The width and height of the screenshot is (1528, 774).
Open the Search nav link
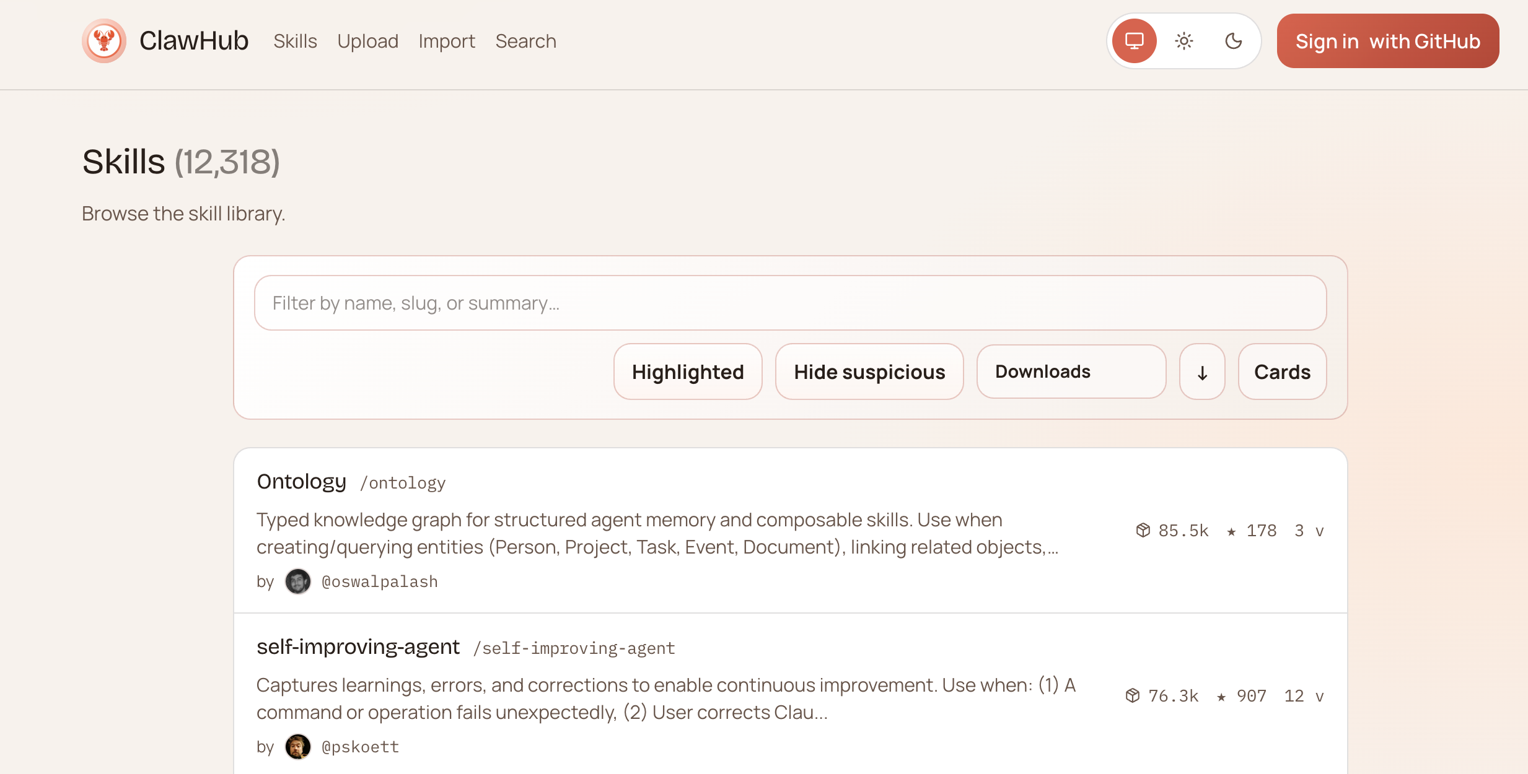[525, 41]
